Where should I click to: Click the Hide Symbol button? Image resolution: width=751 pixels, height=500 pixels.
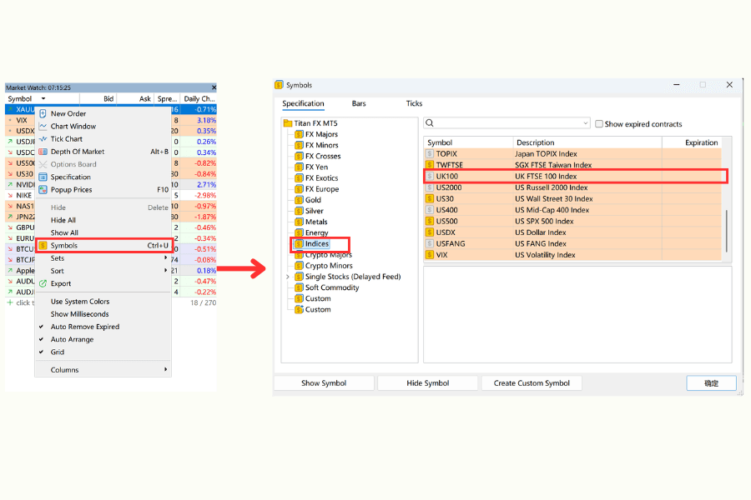point(427,382)
